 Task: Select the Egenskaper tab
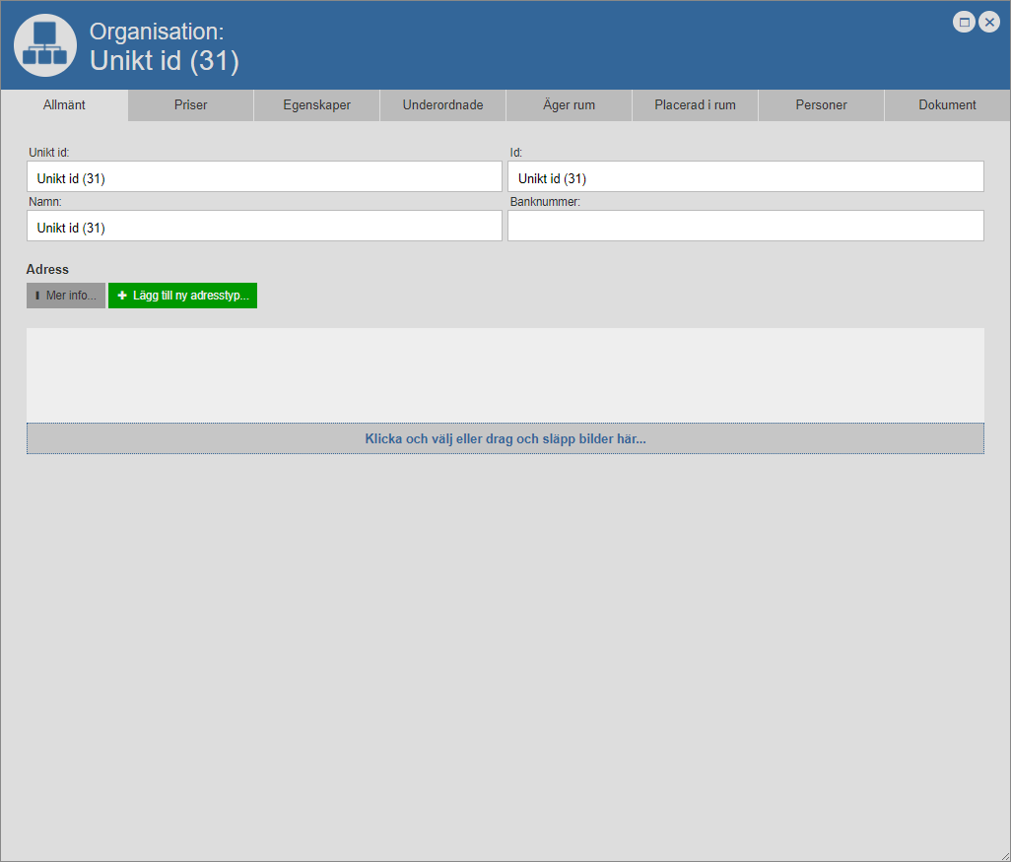[x=316, y=105]
